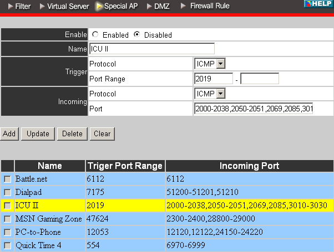Click the Name input field
Viewport: 334px width, 252px height.
(x=151, y=49)
